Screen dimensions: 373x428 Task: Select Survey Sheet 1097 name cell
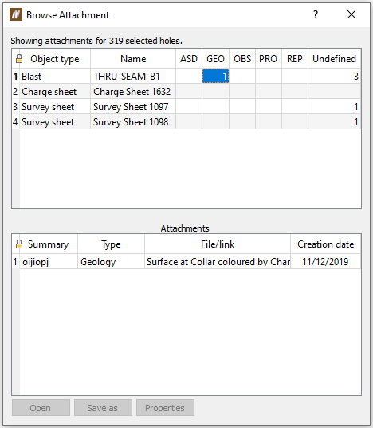(x=132, y=107)
